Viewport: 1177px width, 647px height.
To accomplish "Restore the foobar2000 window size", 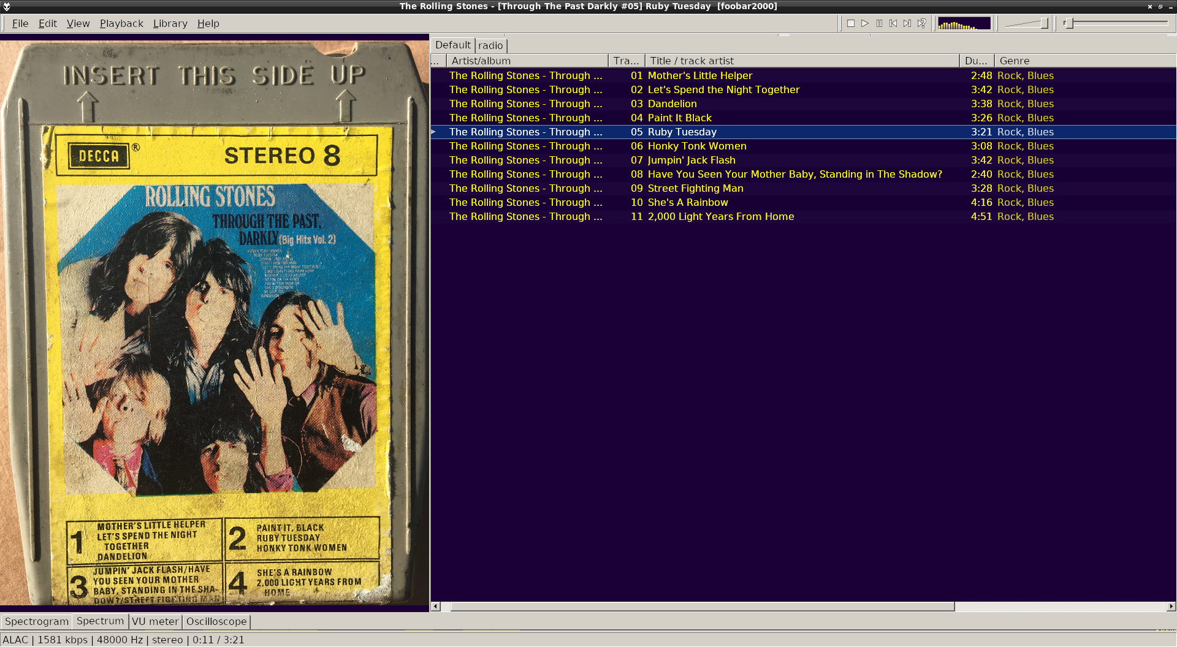I will tap(1160, 6).
